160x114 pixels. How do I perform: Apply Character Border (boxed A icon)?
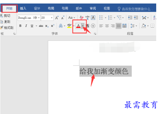(93, 17)
